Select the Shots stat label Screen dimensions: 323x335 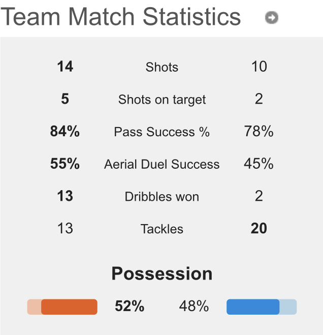tap(162, 67)
